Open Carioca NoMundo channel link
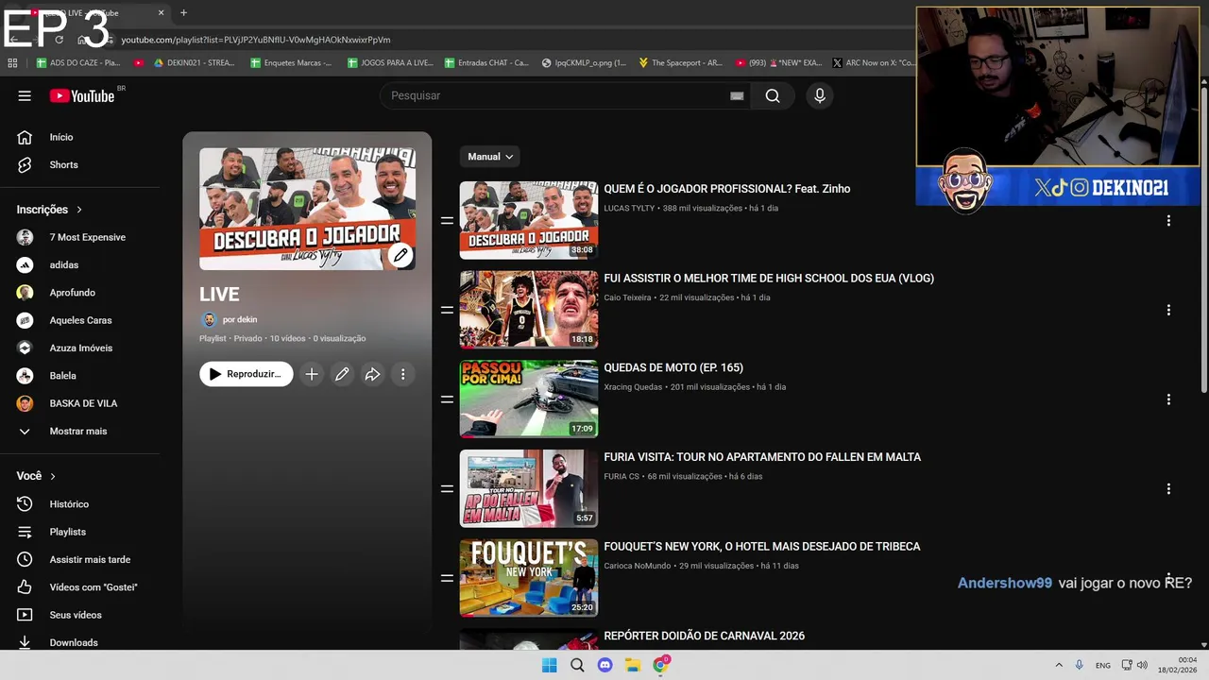This screenshot has height=680, width=1209. (638, 566)
